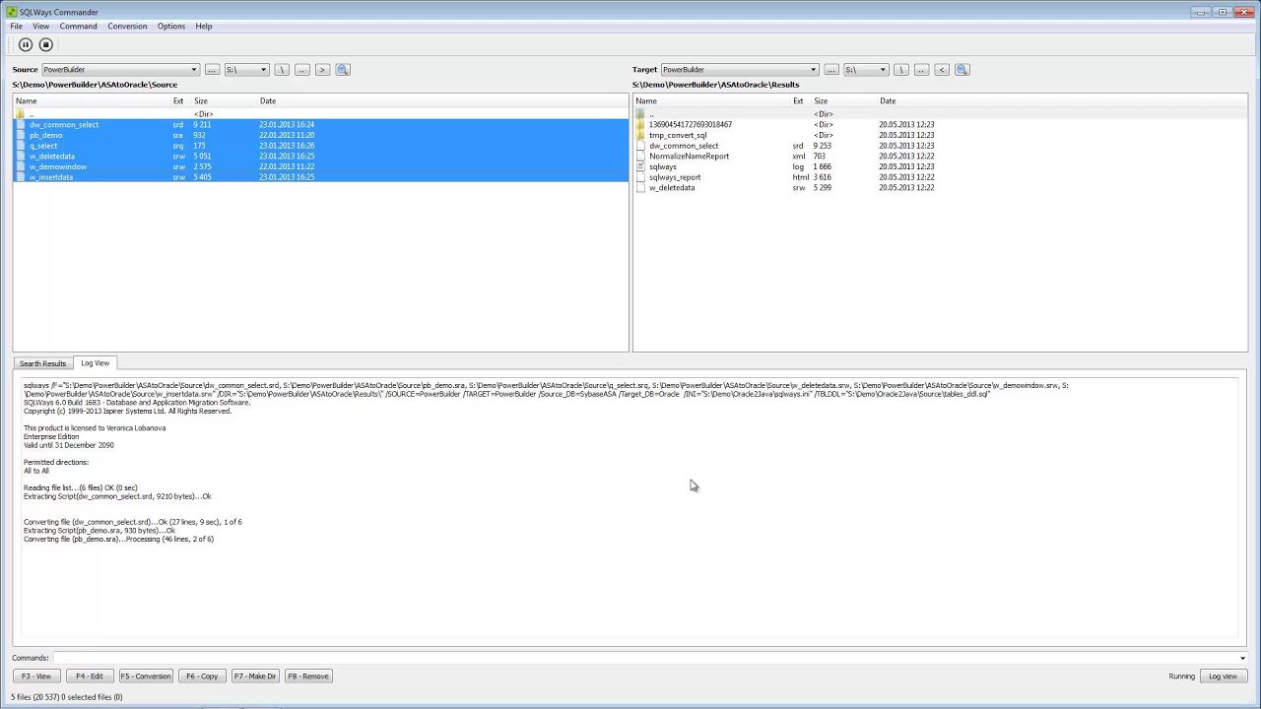Screen dimensions: 1261x709
Task: Open the Help menu
Action: pyautogui.click(x=204, y=27)
